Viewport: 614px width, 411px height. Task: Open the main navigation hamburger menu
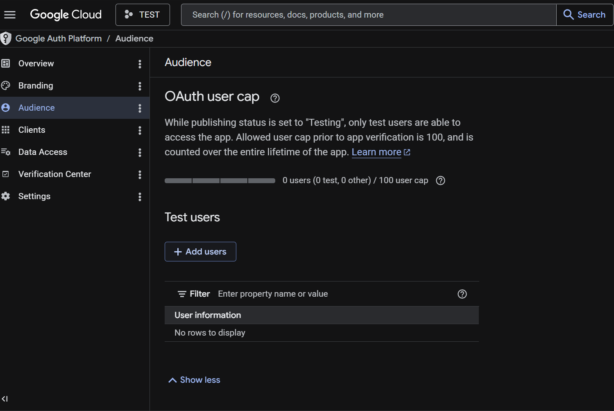[10, 15]
